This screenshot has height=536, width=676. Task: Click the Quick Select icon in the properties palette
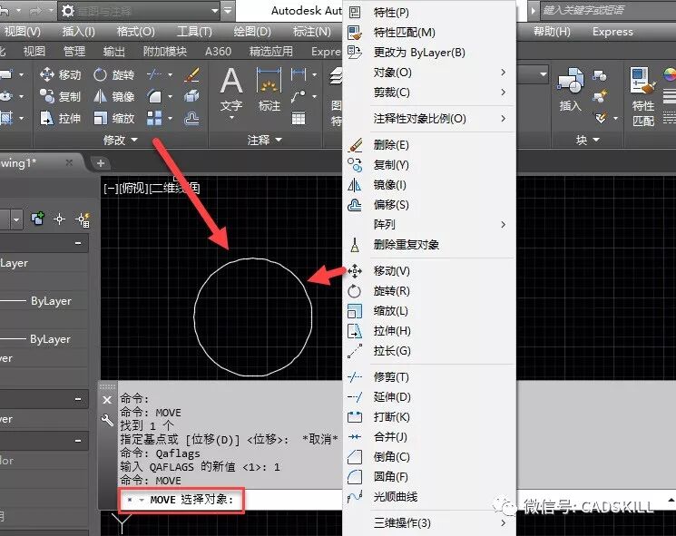click(x=83, y=219)
